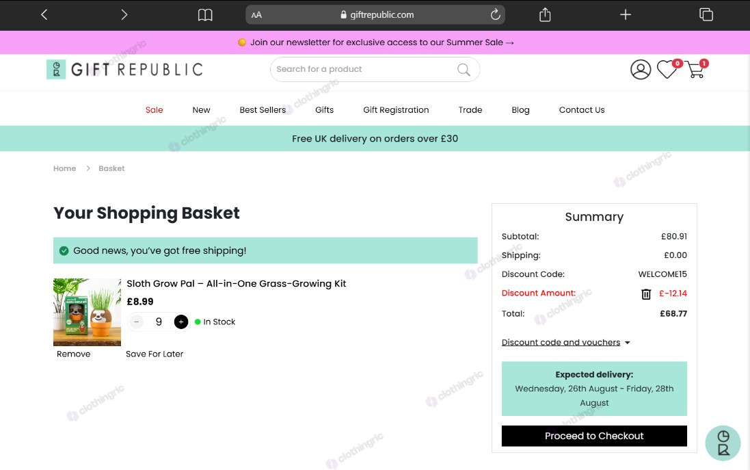Show all open tabs overview icon
Viewport: 750px width, 470px height.
[x=706, y=15]
